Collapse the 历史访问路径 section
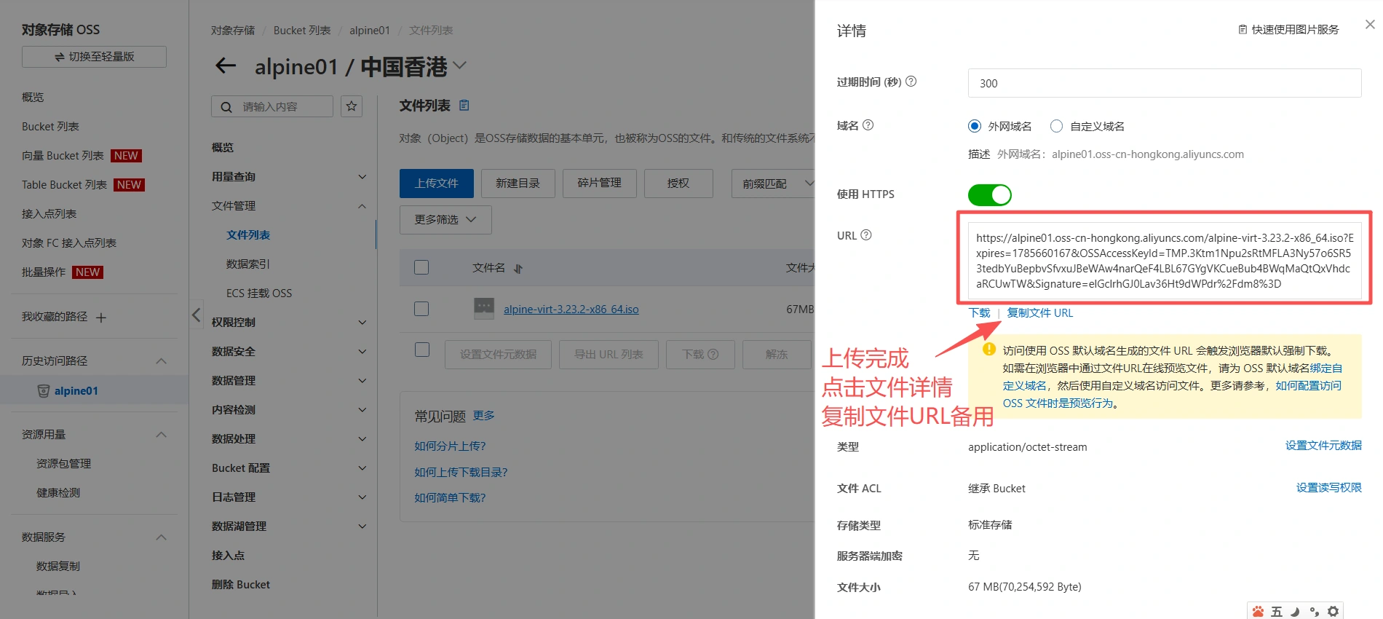Viewport: 1383px width, 619px height. click(161, 361)
